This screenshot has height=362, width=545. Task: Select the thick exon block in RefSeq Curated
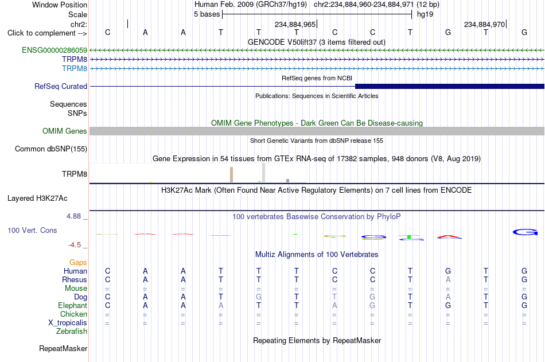click(x=450, y=86)
